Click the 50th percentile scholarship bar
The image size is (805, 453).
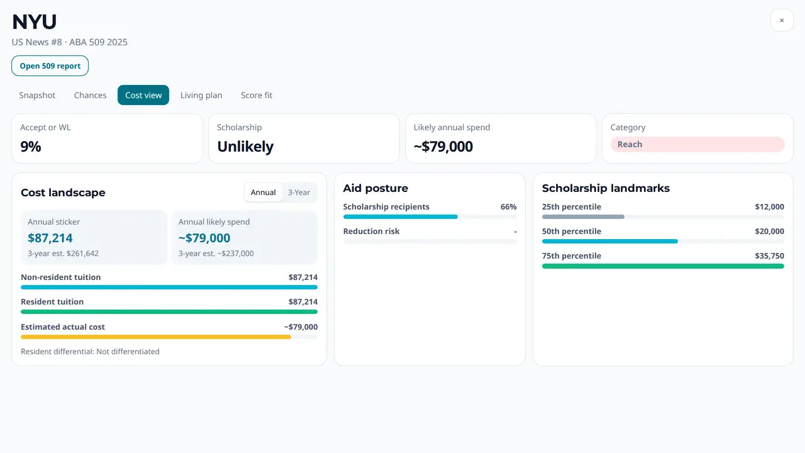pyautogui.click(x=610, y=241)
